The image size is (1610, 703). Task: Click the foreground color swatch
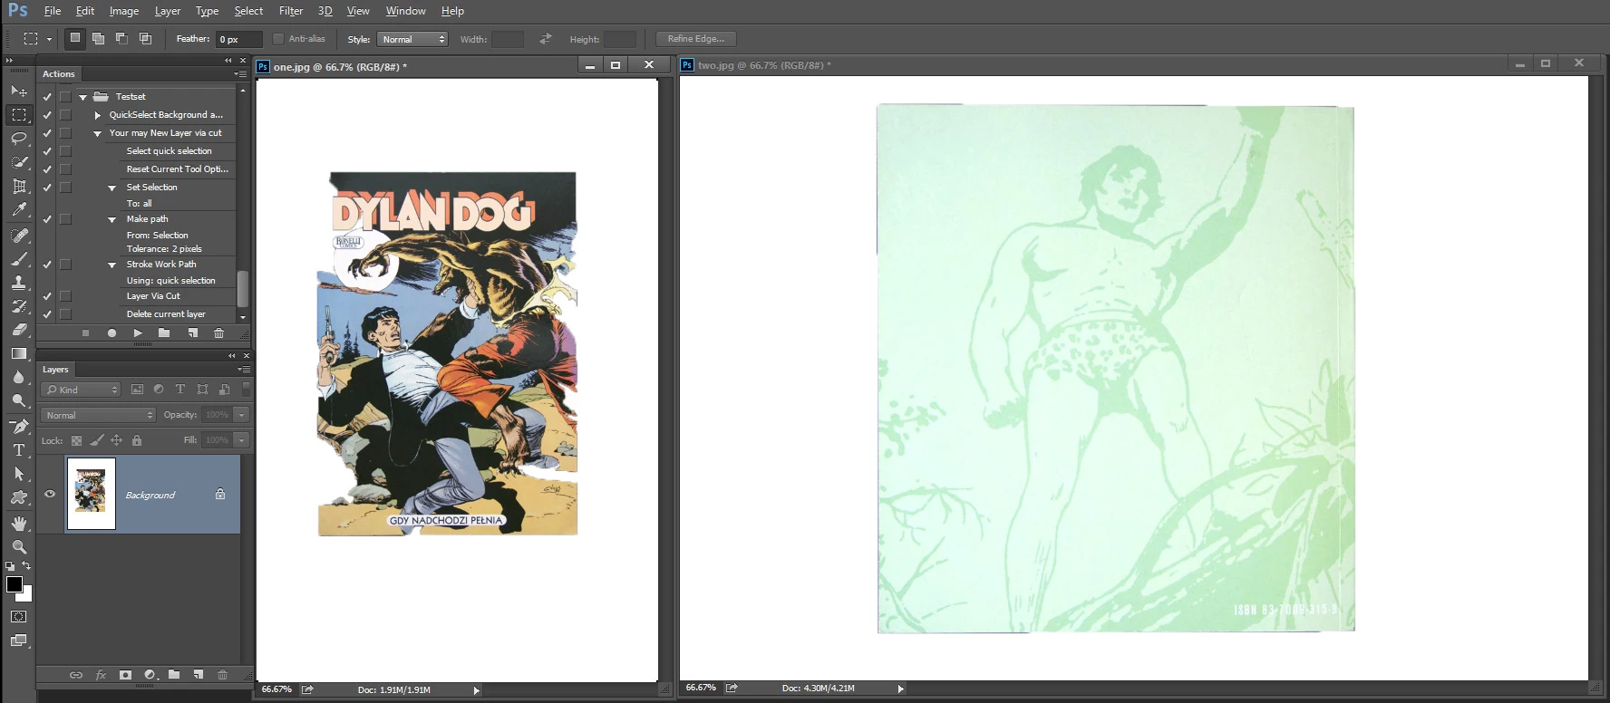(x=15, y=584)
